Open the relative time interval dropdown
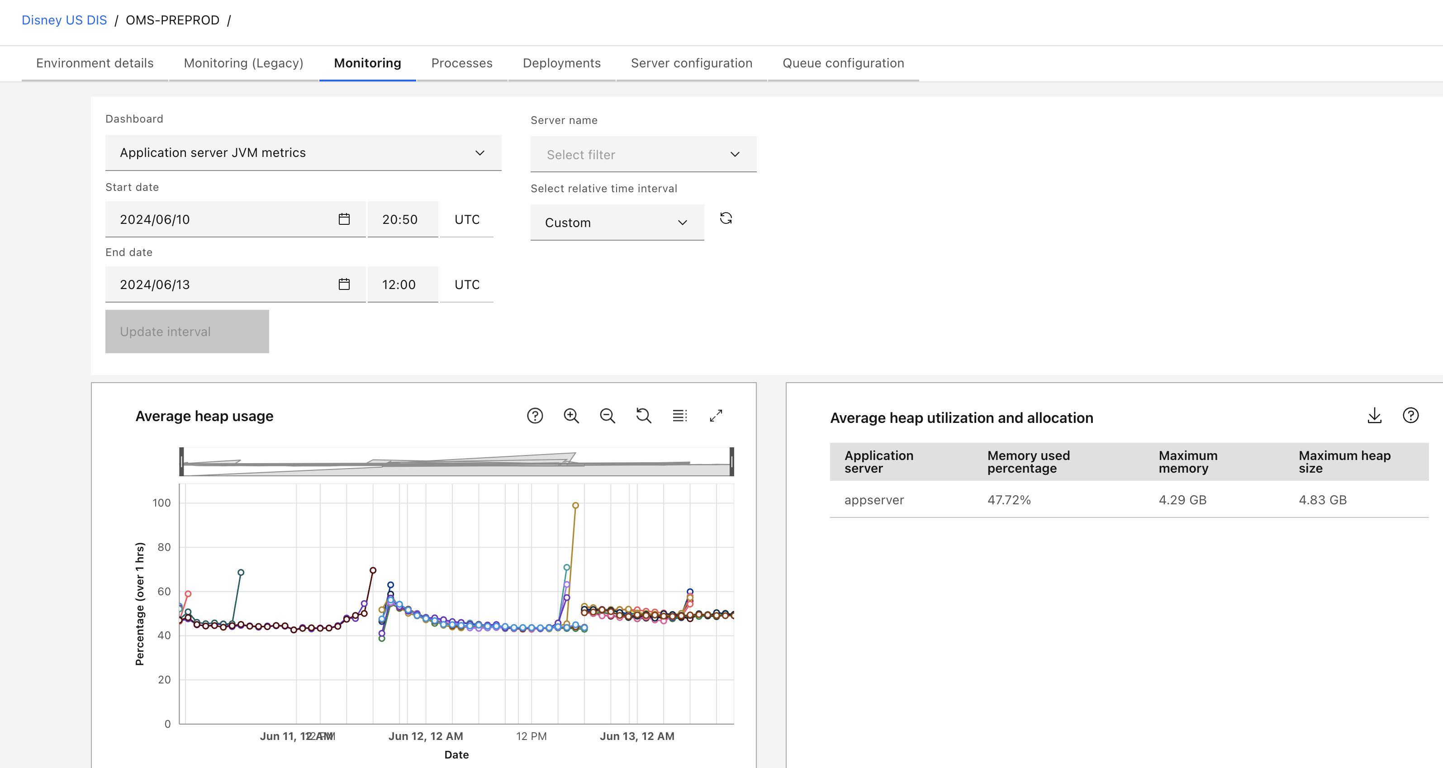The height and width of the screenshot is (768, 1443). [x=617, y=223]
